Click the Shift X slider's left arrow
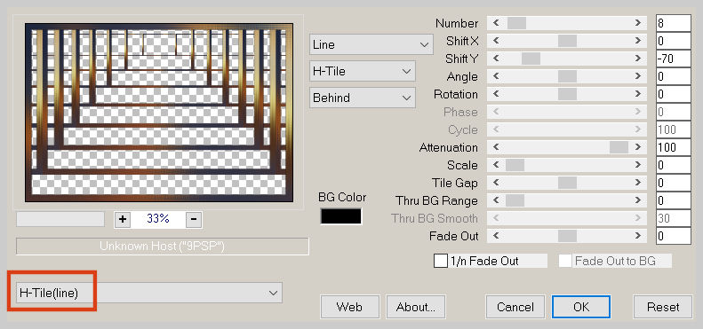The width and height of the screenshot is (703, 329). 495,41
